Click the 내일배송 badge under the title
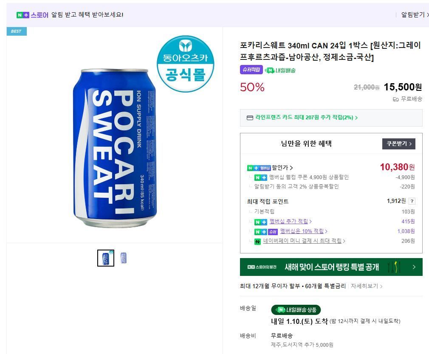 click(x=280, y=70)
